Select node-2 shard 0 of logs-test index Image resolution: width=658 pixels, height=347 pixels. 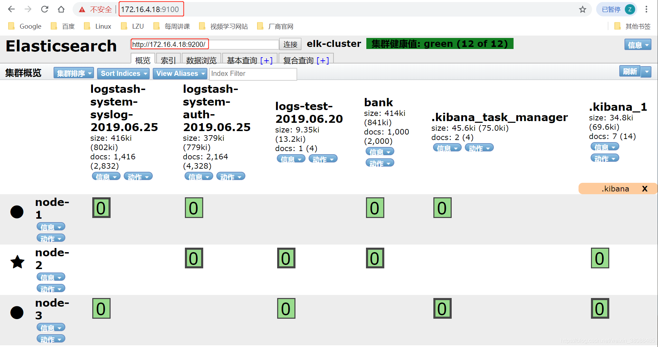(x=286, y=258)
